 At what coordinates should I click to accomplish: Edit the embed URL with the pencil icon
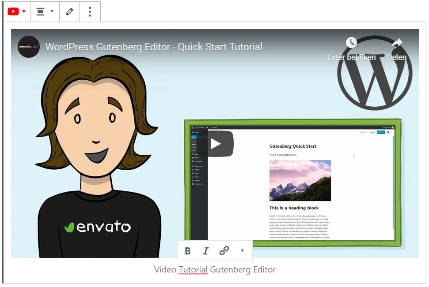click(x=69, y=11)
